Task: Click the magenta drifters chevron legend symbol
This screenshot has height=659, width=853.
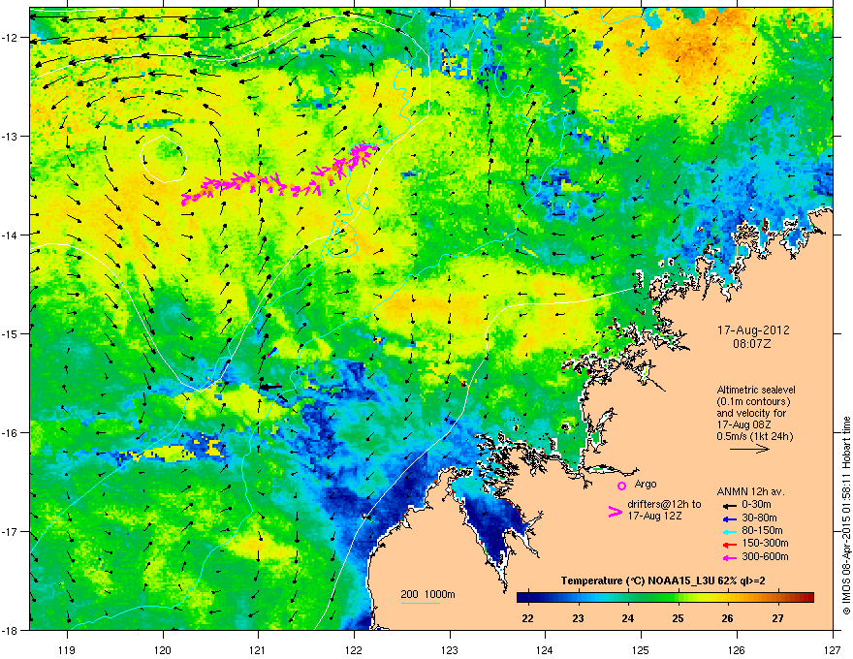Action: [615, 511]
